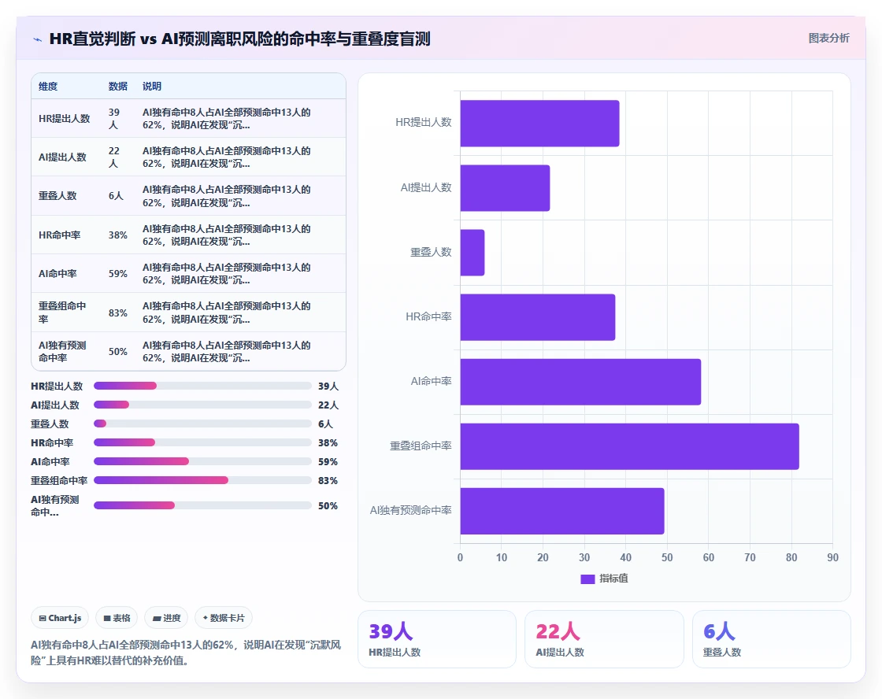Click the HR提出人数 bar in the chart
This screenshot has height=699, width=882.
tap(539, 123)
